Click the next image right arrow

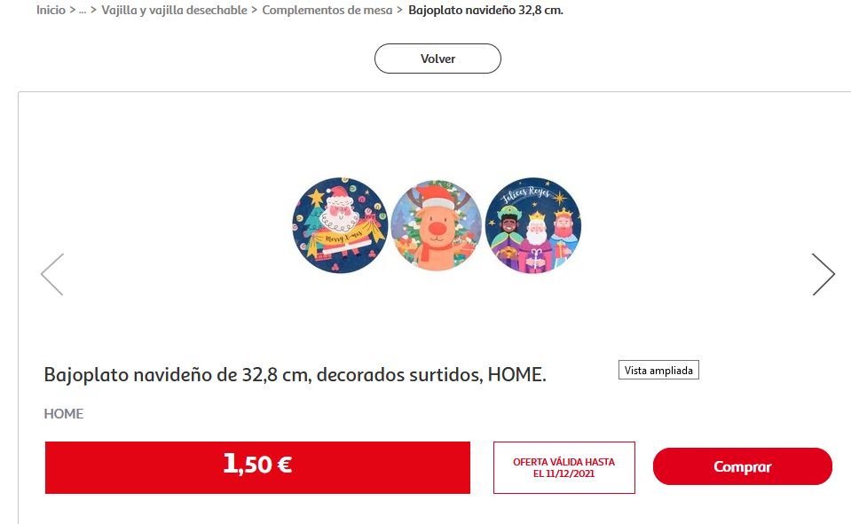click(823, 275)
